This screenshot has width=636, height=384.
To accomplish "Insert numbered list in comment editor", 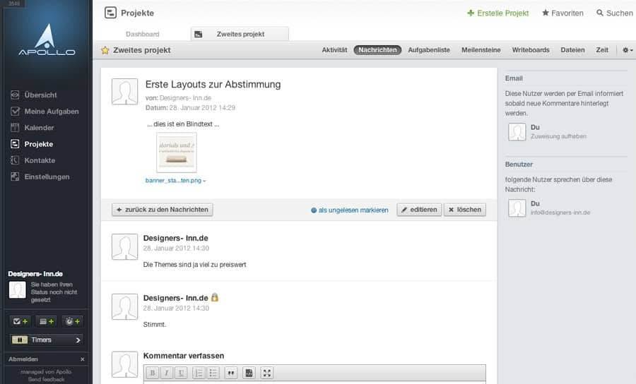I will point(199,373).
